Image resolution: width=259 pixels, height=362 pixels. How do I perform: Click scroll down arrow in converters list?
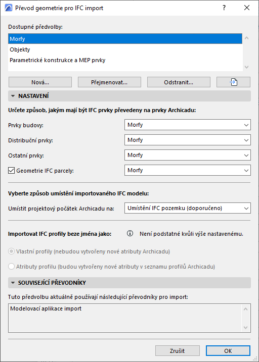tap(245, 328)
